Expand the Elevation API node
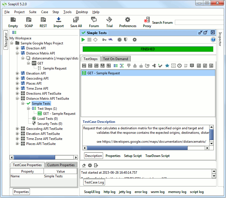 (x=17, y=73)
